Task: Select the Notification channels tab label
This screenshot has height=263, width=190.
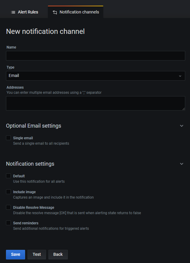Action: point(79,12)
